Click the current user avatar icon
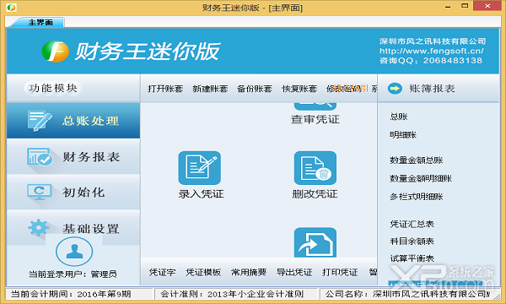Screen dimensions: 506x304 pos(74,252)
